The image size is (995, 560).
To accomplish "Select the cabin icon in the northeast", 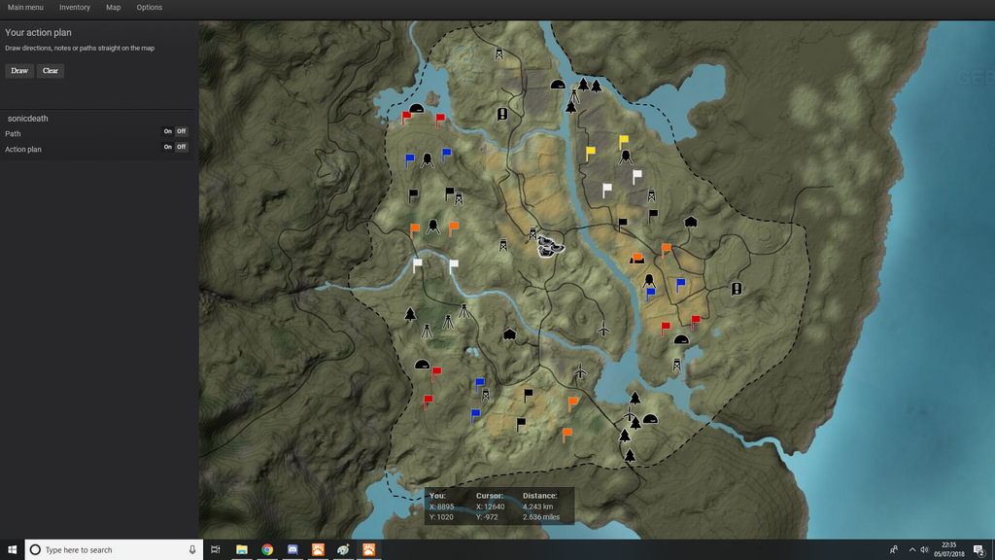I will (691, 222).
